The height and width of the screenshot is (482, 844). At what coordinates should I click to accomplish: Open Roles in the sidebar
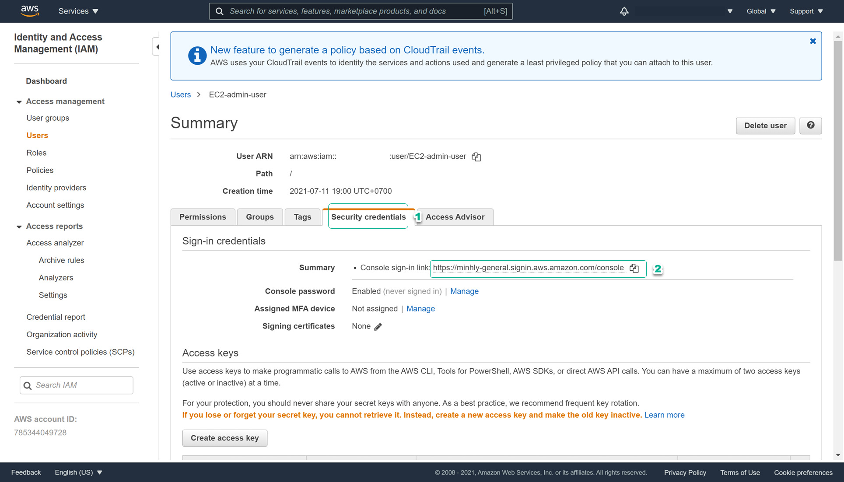(x=36, y=153)
